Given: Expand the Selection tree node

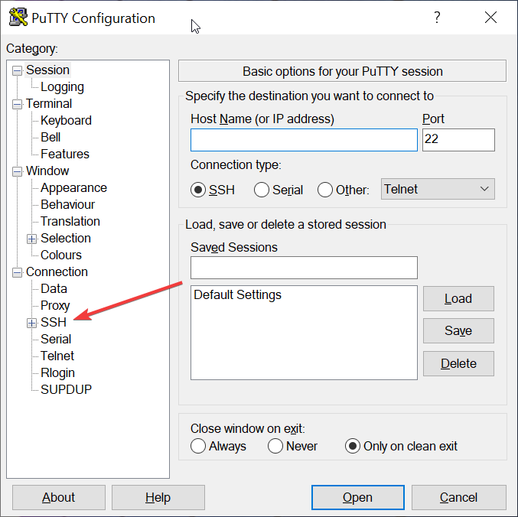Looking at the screenshot, I should [31, 239].
